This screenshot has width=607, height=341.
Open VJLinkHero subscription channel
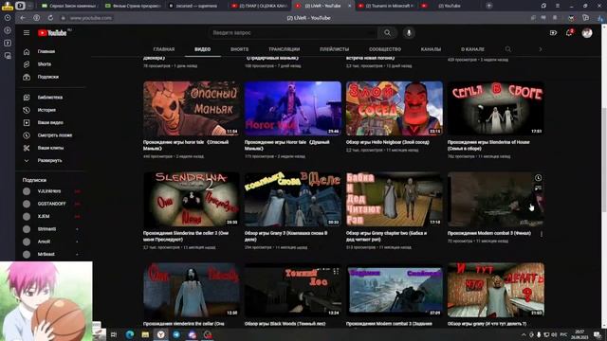coord(50,191)
